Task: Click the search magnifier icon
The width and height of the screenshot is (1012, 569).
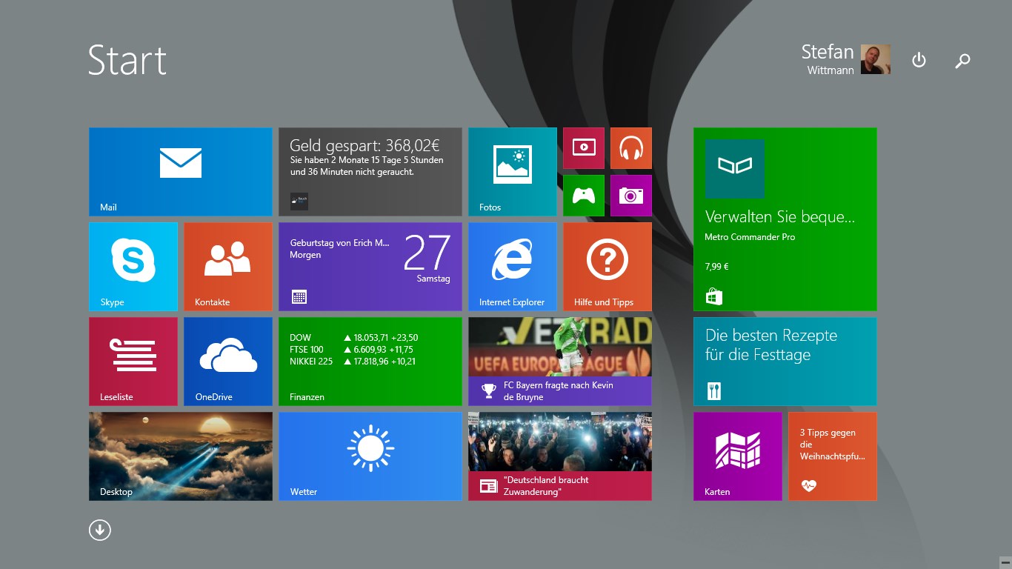Action: pos(962,61)
